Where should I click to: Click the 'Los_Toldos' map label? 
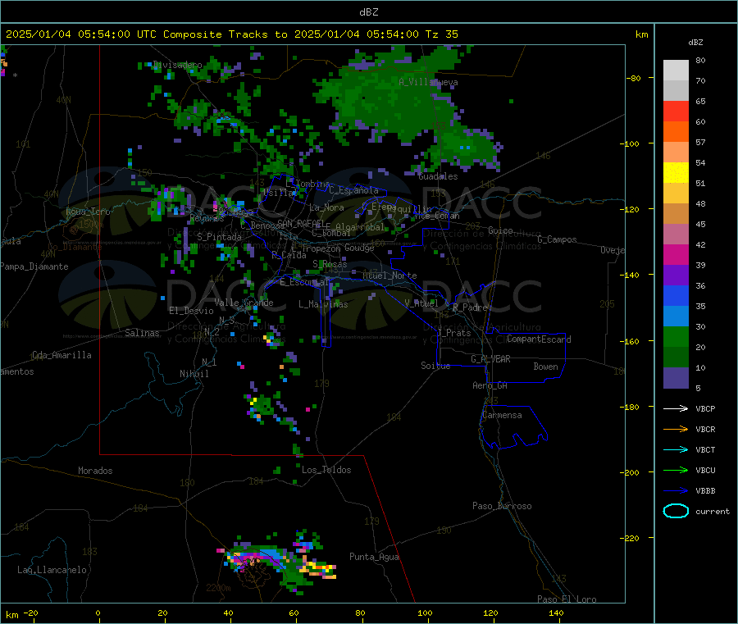[326, 470]
